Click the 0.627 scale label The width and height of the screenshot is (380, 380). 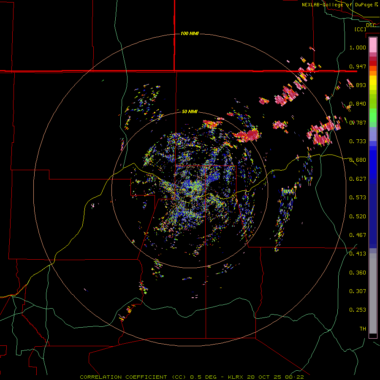(x=358, y=179)
